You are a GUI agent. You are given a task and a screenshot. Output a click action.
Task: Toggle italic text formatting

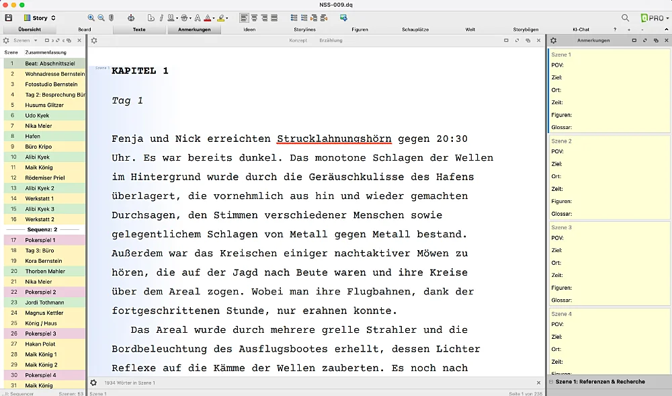click(x=161, y=17)
